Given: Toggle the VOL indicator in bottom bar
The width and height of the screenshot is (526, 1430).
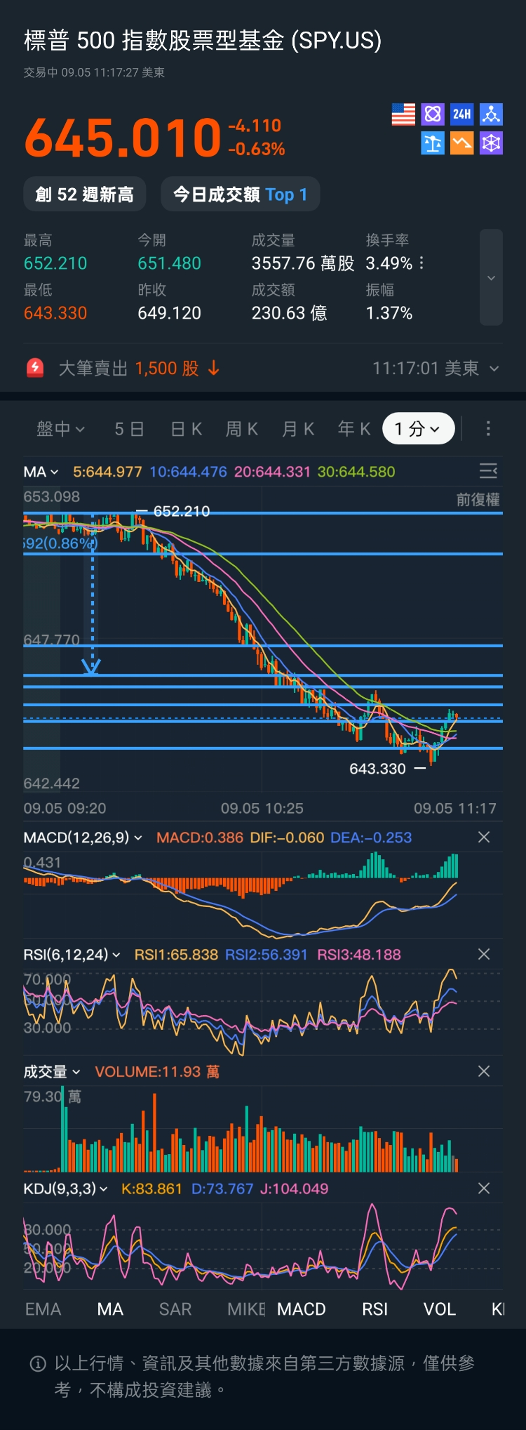Looking at the screenshot, I should click(x=440, y=1309).
